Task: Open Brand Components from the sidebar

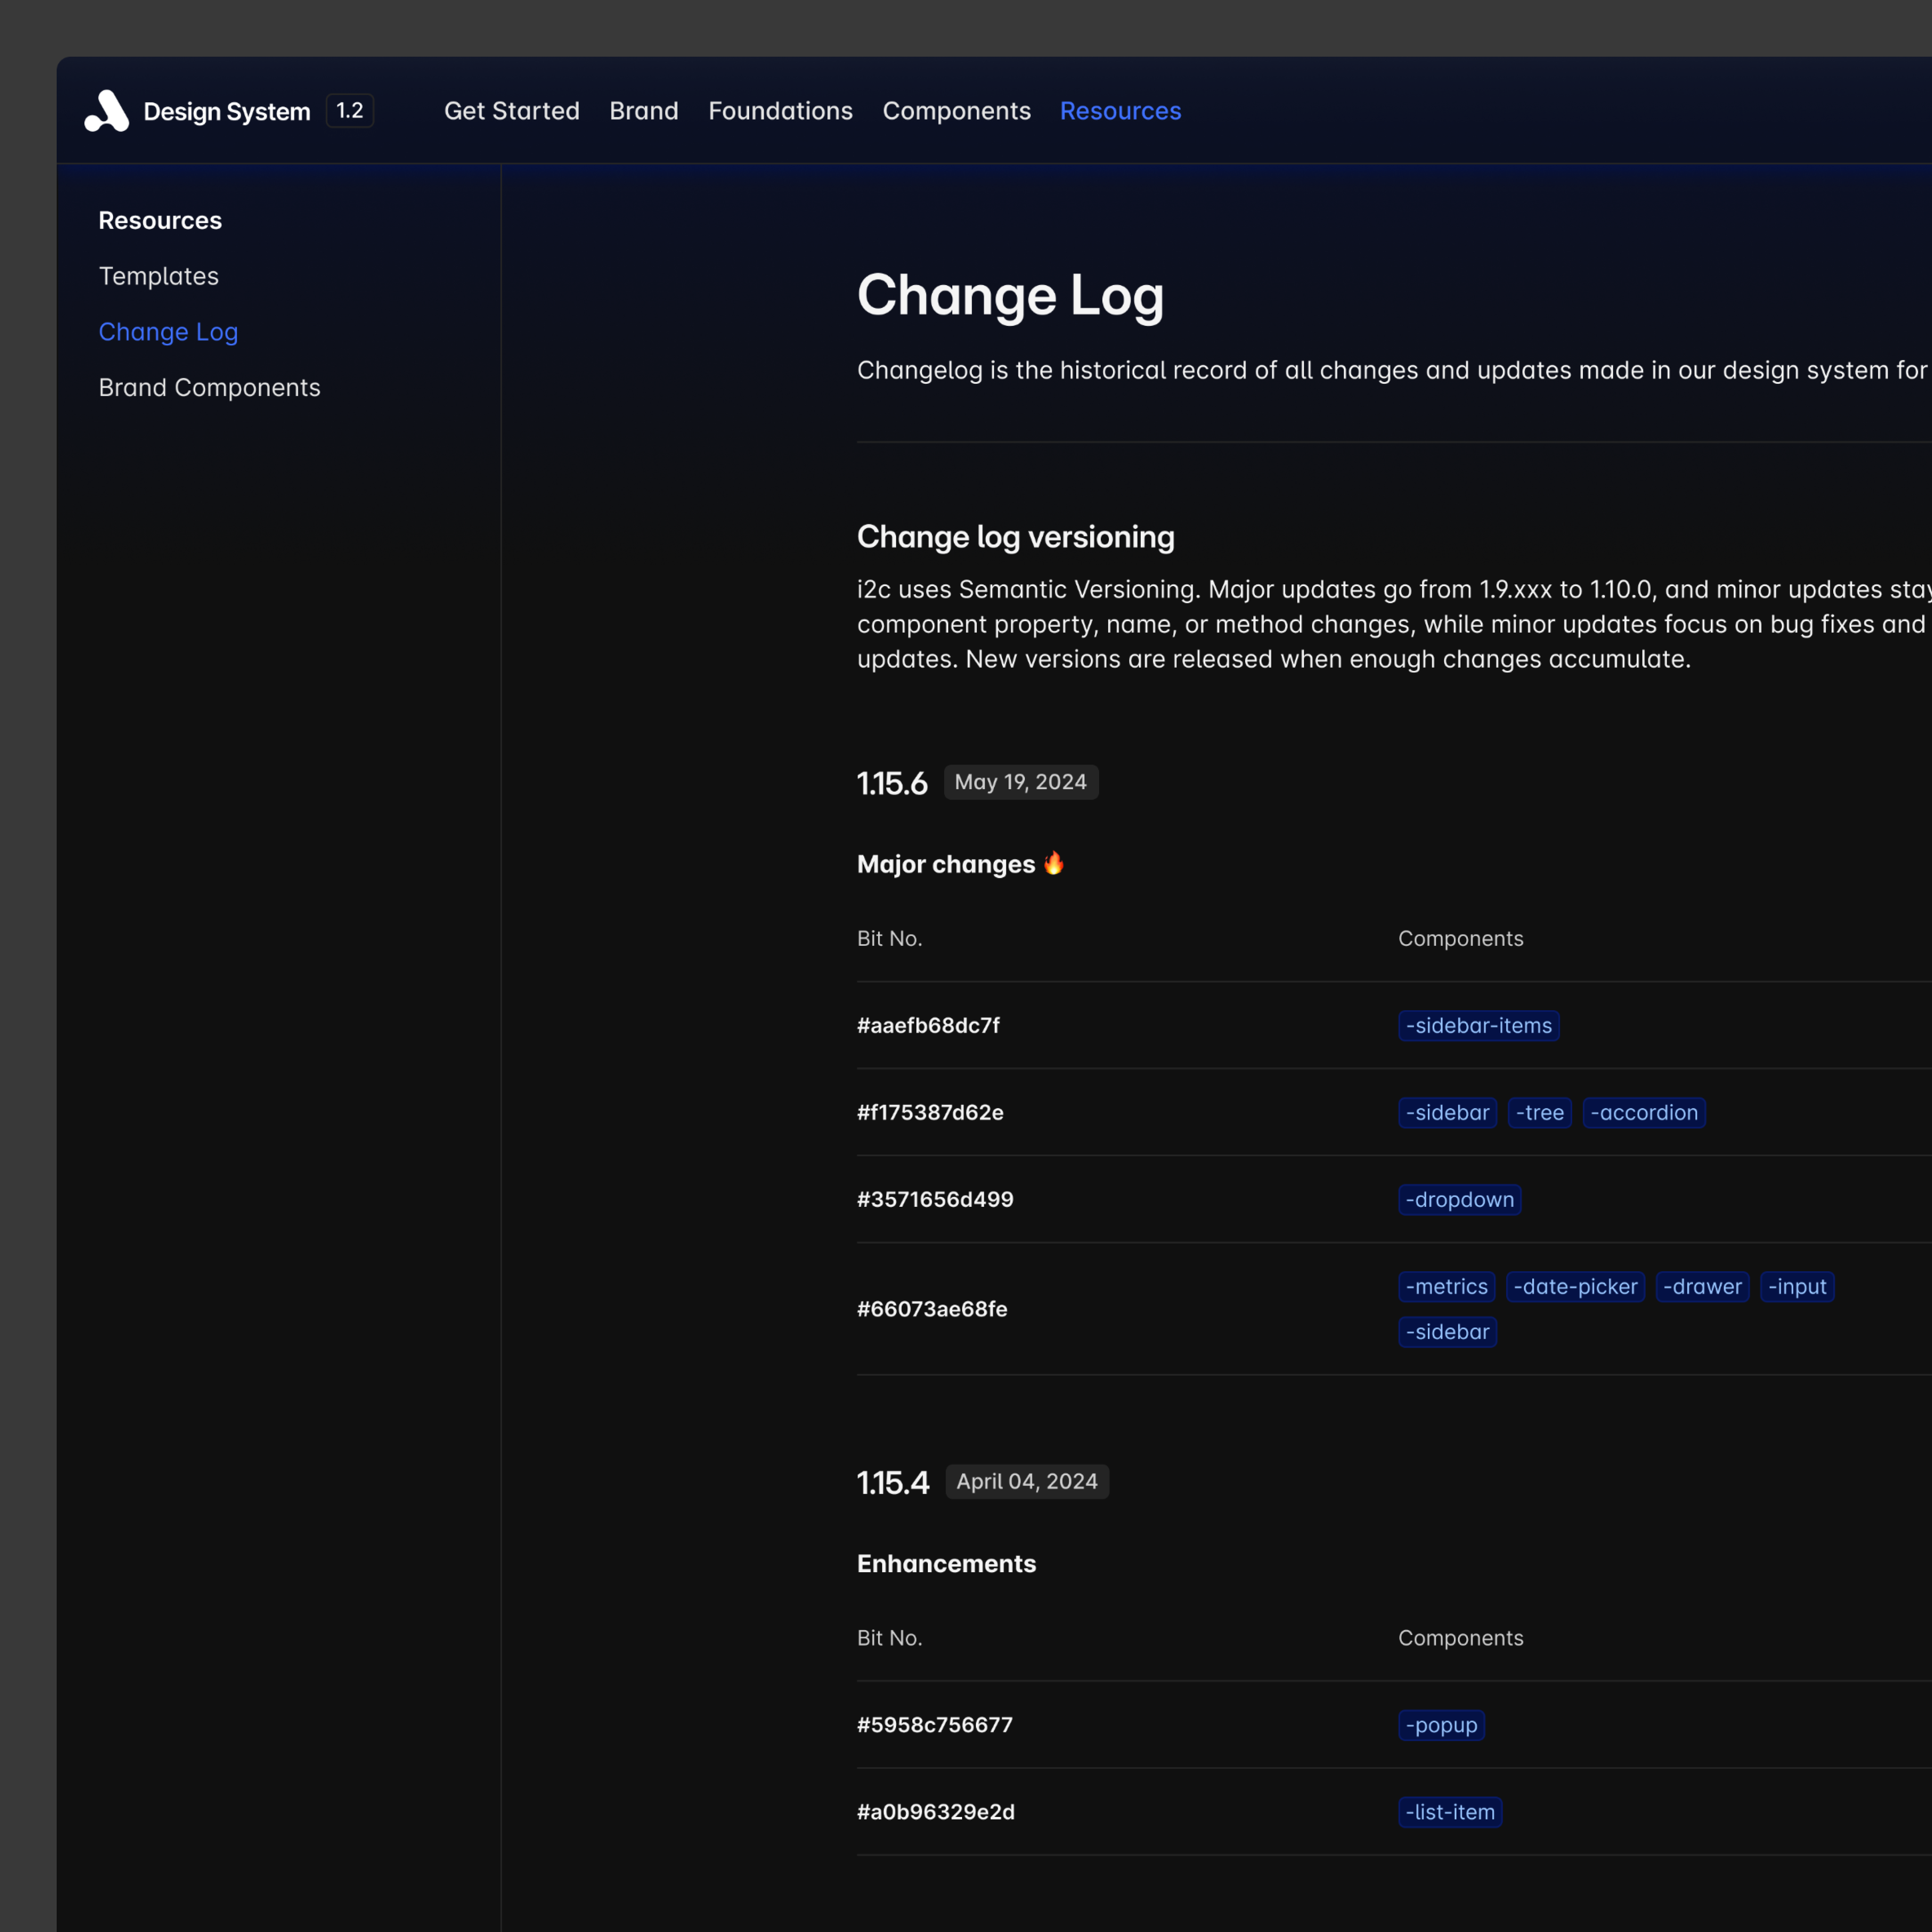Action: pos(209,387)
